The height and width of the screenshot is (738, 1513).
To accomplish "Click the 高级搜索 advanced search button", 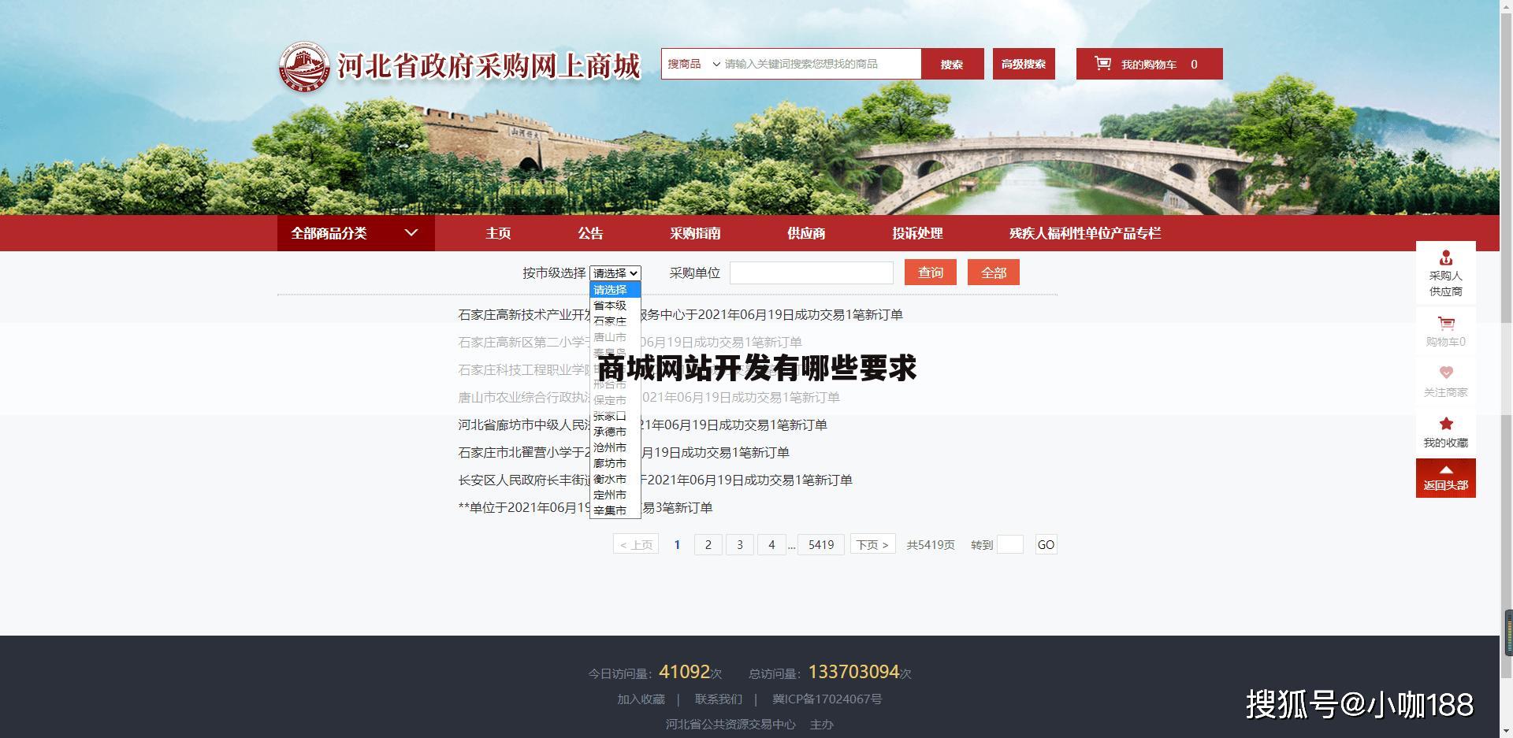I will pos(1024,64).
